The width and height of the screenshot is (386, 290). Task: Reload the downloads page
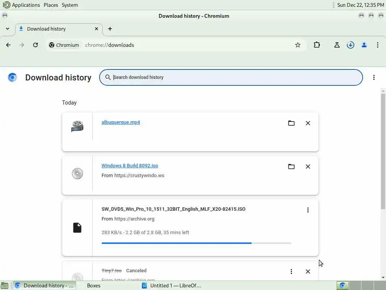(35, 45)
